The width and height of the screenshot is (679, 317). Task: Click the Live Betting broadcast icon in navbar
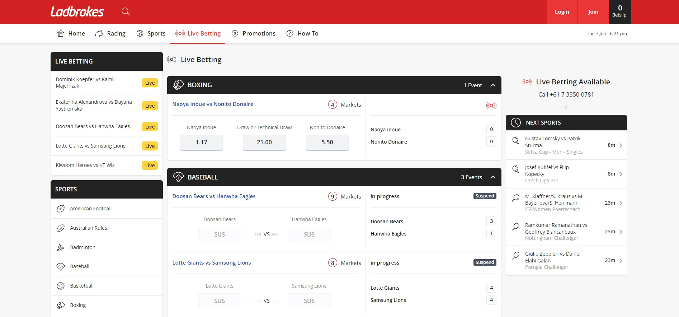(180, 33)
